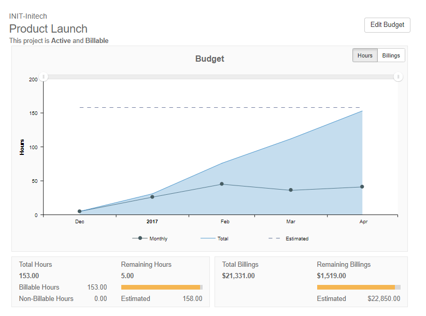
Task: Select the Apr data point on the chart
Action: (363, 186)
